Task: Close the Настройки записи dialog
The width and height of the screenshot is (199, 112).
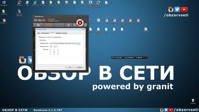Action: tap(84, 29)
